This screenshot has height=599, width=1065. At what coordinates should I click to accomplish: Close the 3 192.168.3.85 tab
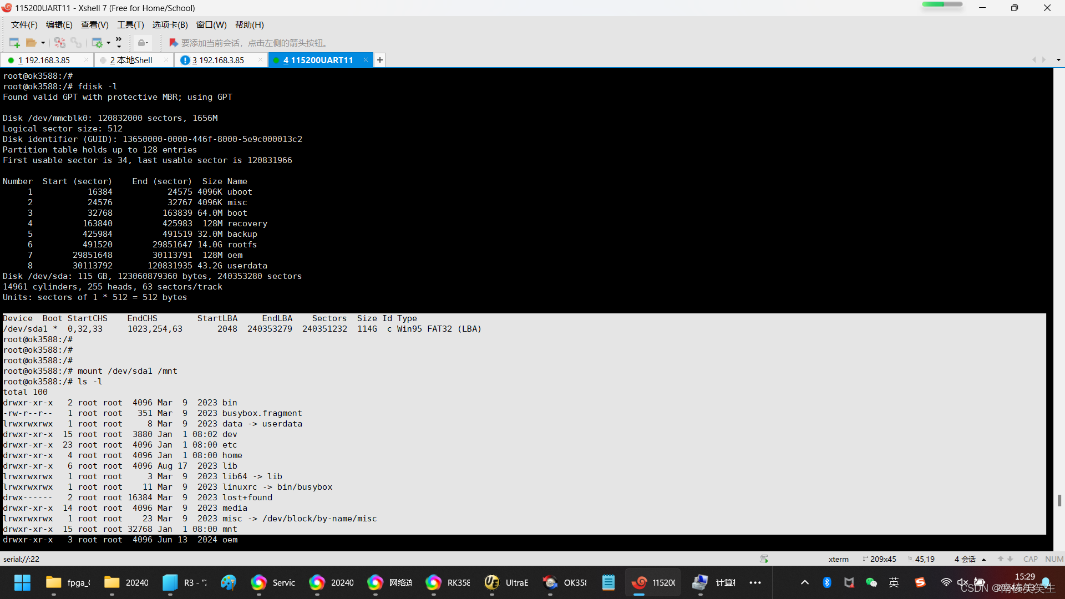[x=260, y=60]
